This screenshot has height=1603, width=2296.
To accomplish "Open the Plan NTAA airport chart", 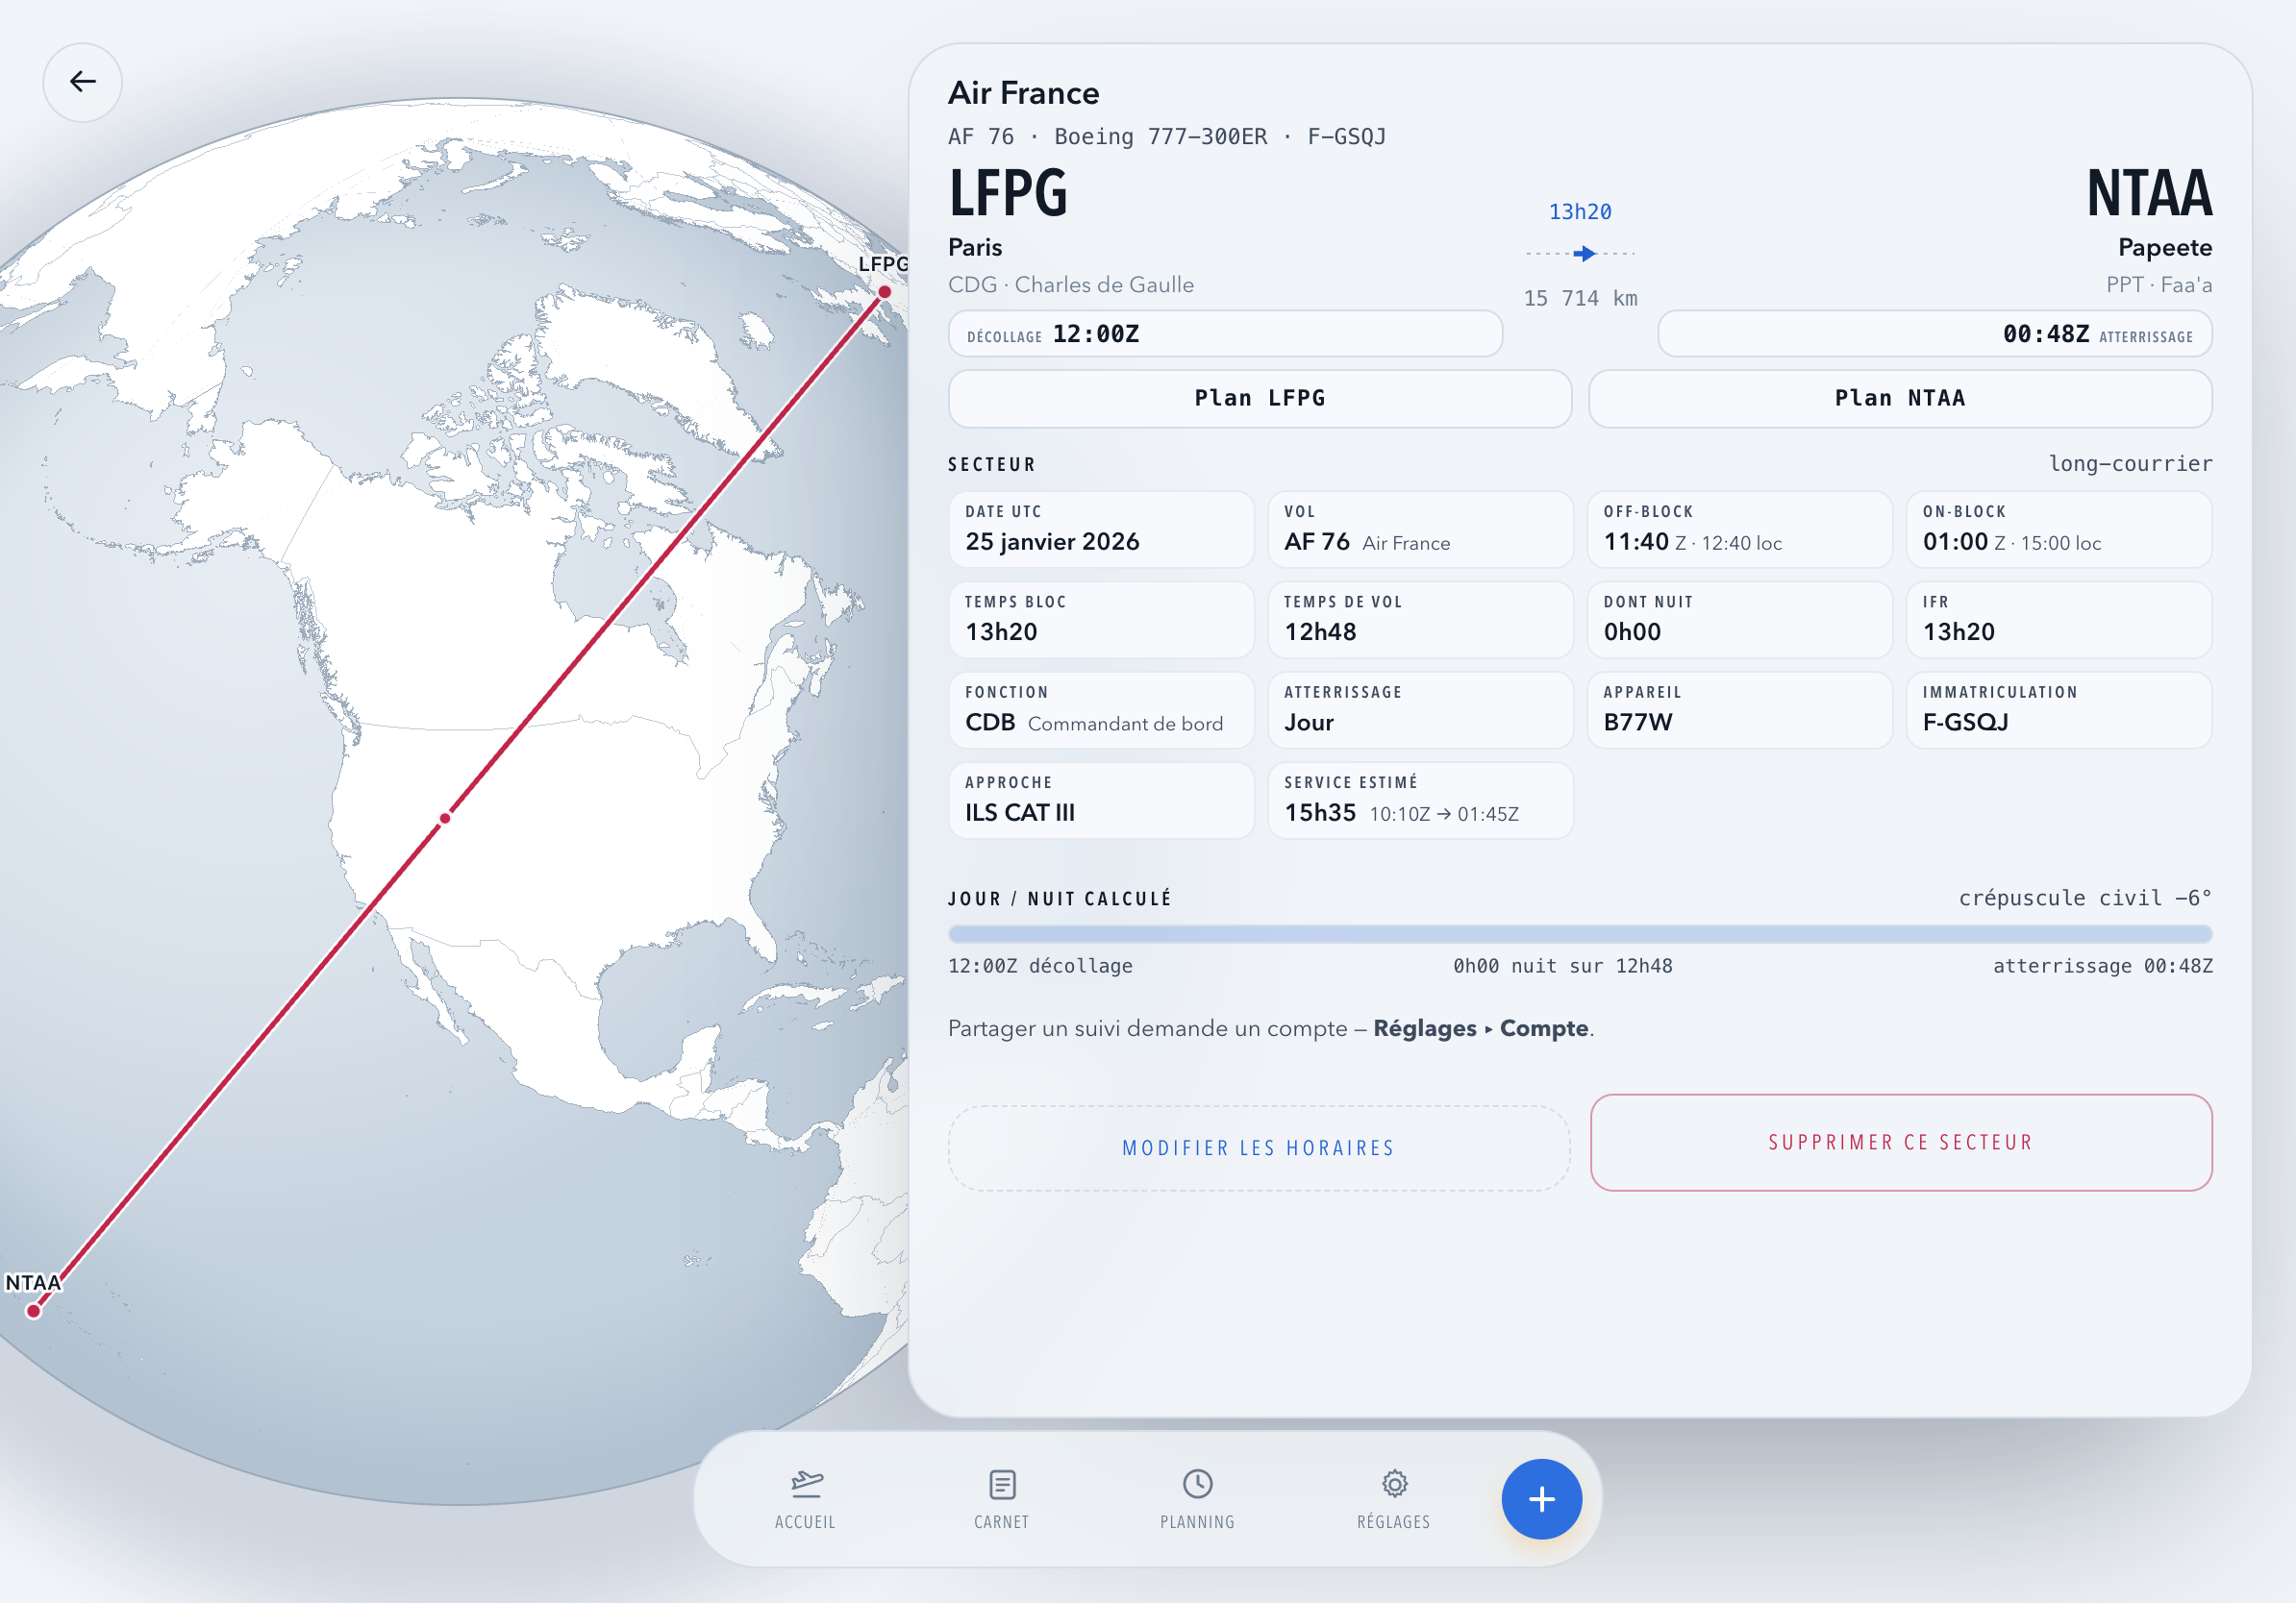I will click(x=1899, y=398).
